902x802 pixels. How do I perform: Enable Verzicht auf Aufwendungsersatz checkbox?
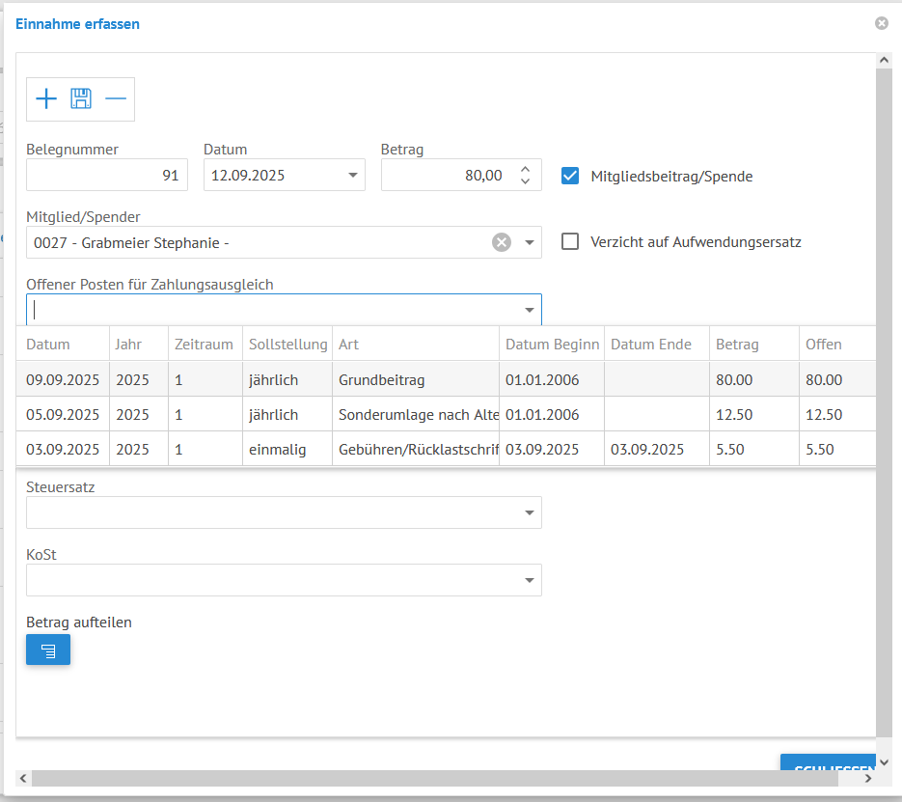tap(570, 241)
